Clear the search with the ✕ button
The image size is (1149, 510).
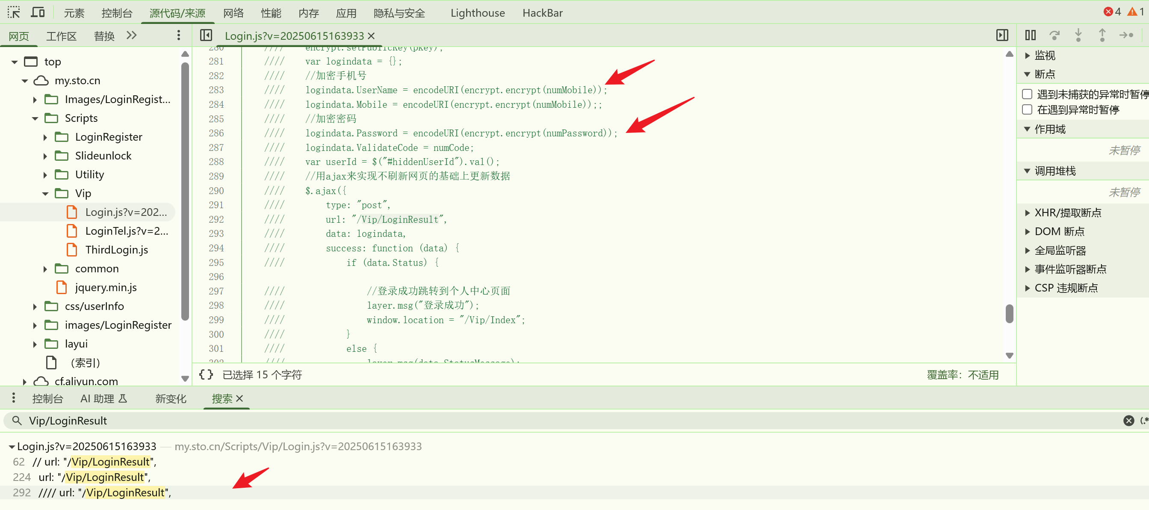pos(1129,420)
